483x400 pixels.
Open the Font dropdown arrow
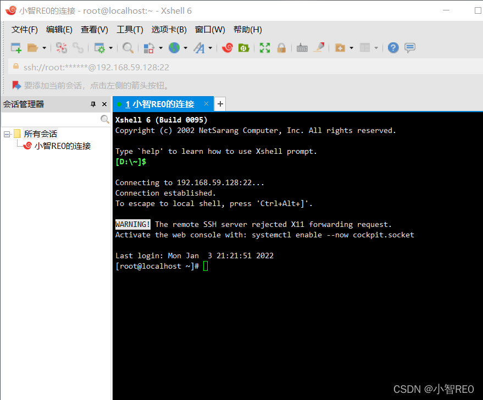tap(210, 48)
